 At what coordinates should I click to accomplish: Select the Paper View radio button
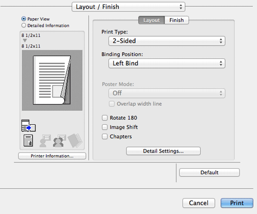(x=24, y=19)
